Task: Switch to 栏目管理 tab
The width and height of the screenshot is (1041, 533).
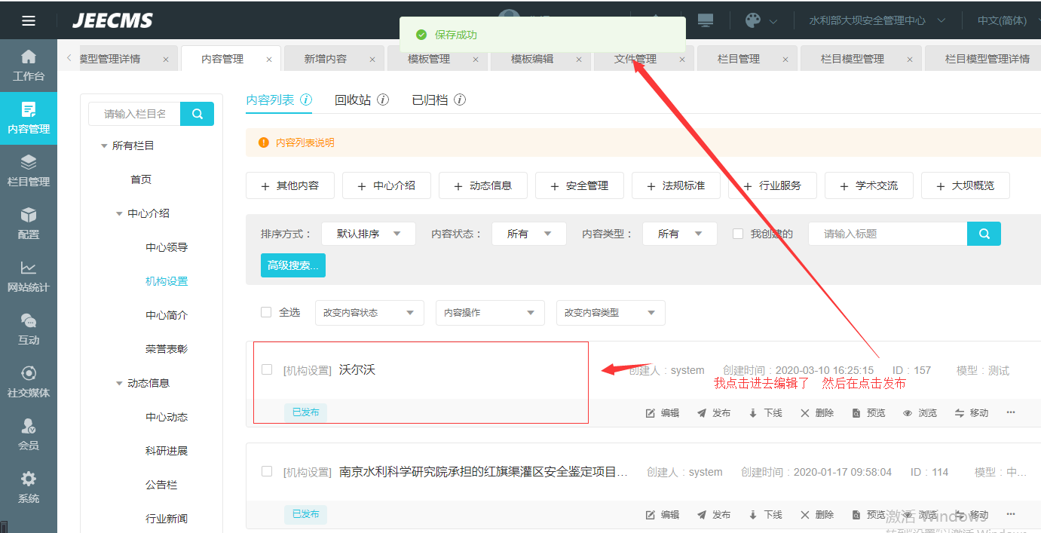Action: pyautogui.click(x=739, y=59)
